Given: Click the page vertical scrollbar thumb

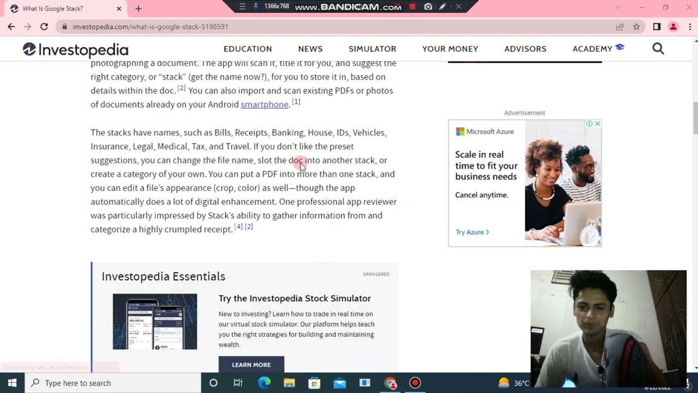Looking at the screenshot, I should pyautogui.click(x=695, y=117).
